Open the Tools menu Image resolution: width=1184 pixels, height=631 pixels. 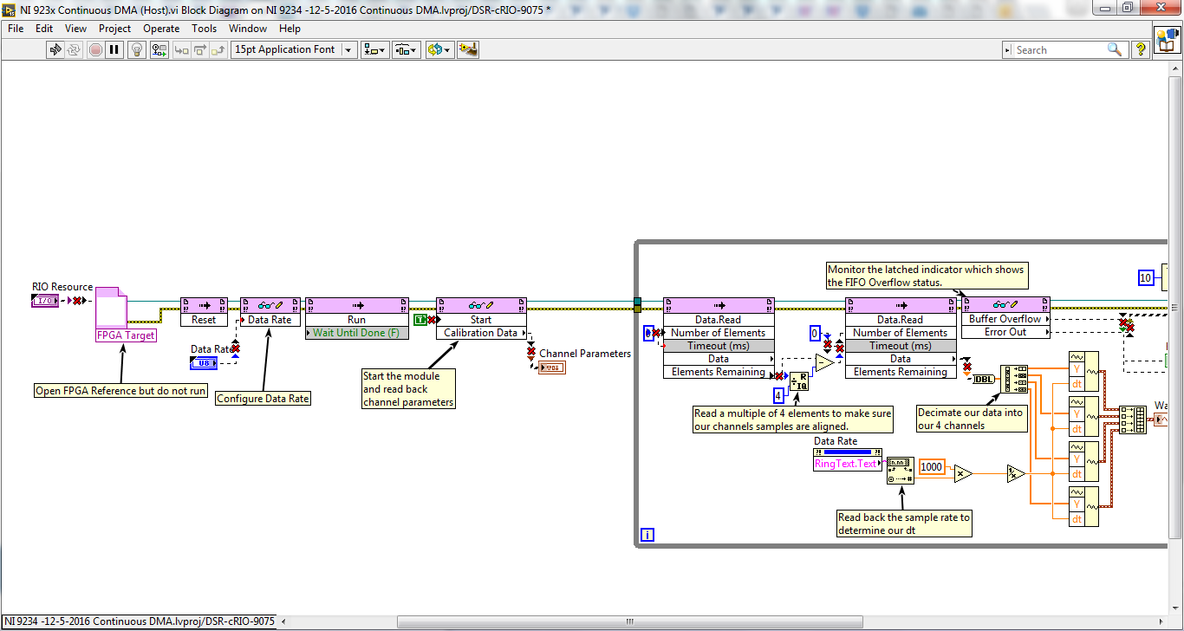204,29
